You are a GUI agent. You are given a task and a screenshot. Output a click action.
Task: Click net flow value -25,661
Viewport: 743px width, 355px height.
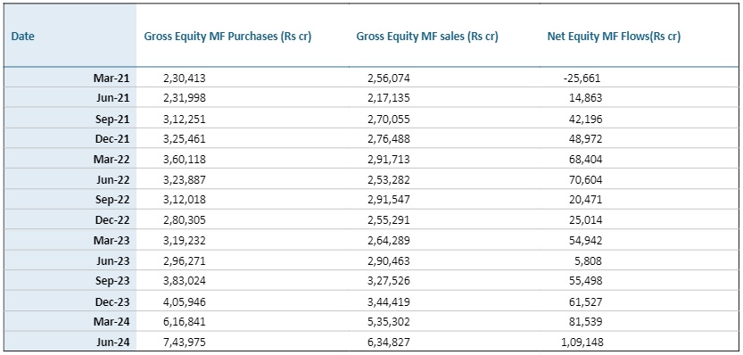click(582, 78)
